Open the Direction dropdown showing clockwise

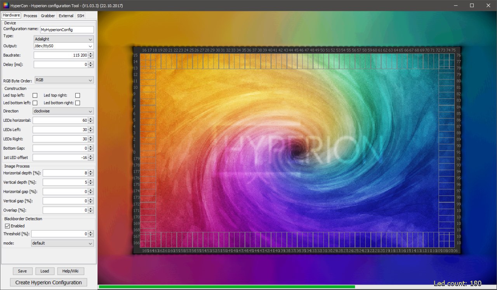click(x=63, y=111)
